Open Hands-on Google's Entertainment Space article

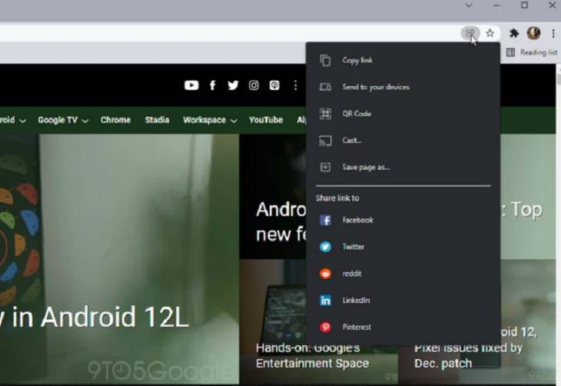click(312, 355)
